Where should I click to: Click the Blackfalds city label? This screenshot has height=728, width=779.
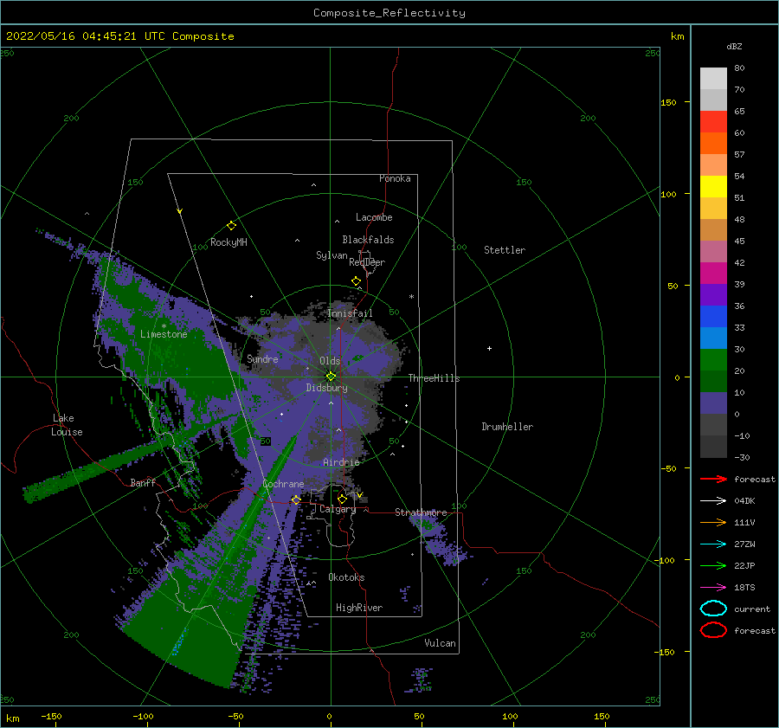pos(368,240)
